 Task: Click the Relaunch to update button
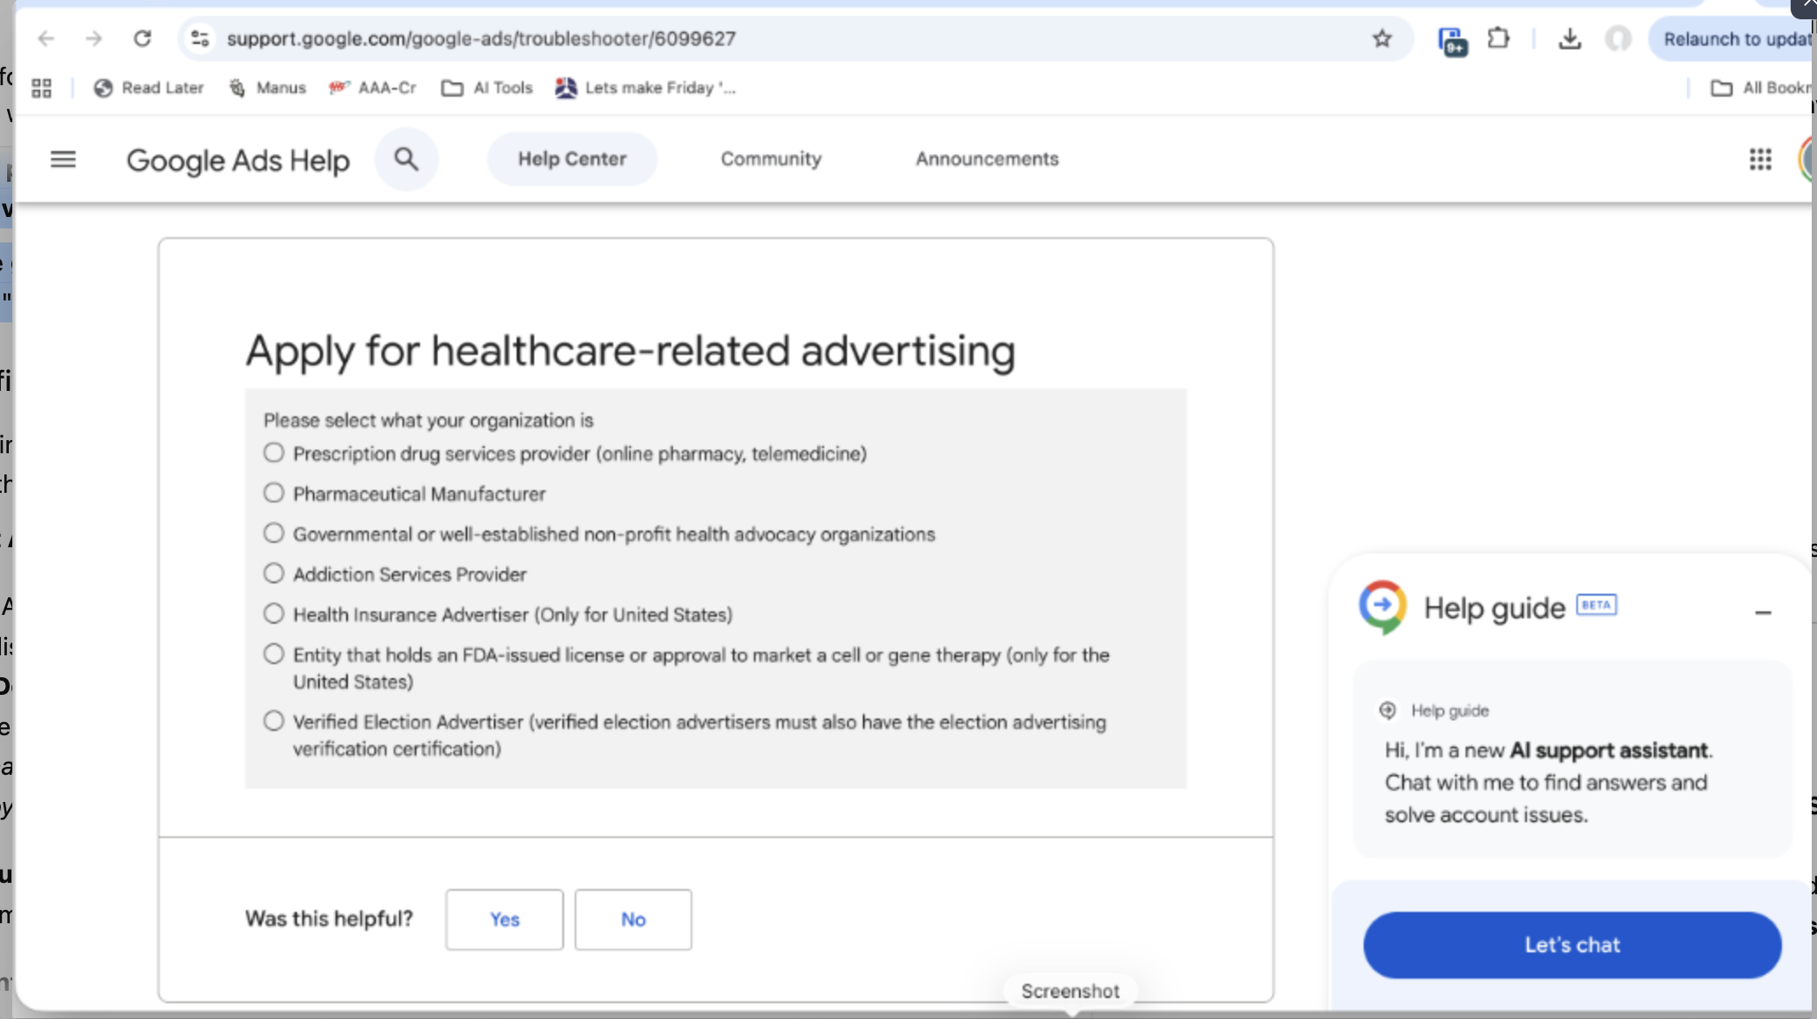1732,39
